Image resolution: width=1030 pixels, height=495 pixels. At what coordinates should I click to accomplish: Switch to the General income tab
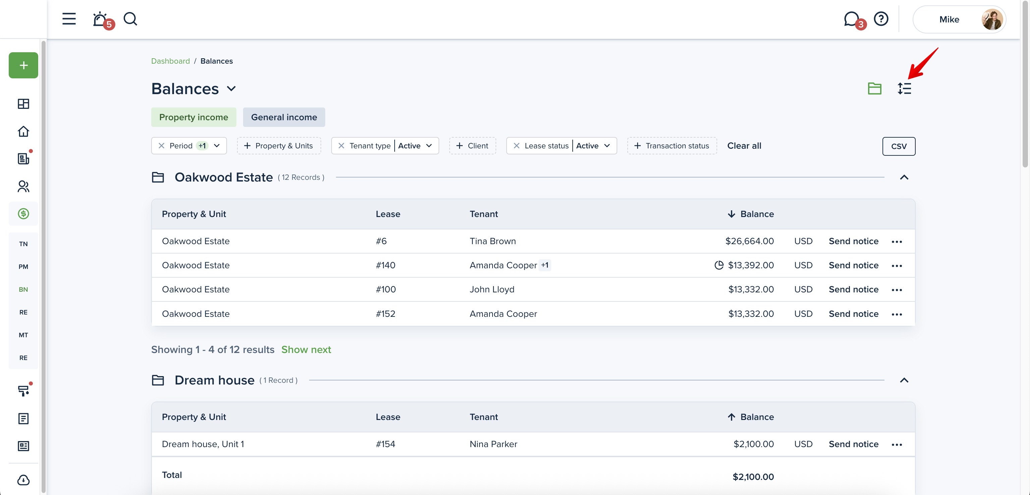pyautogui.click(x=284, y=117)
